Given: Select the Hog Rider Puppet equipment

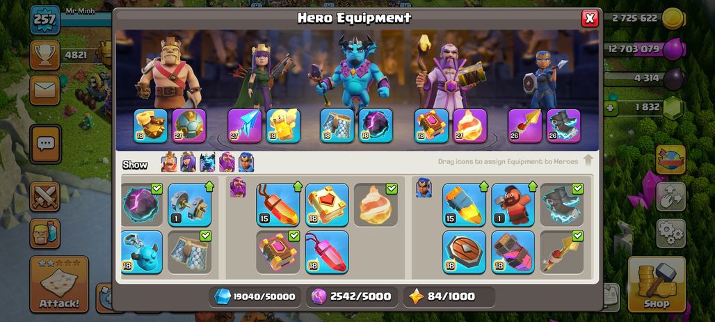Looking at the screenshot, I should coord(513,204).
